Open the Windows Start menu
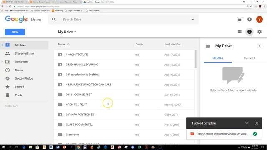267x150 pixels. click(x=3, y=147)
